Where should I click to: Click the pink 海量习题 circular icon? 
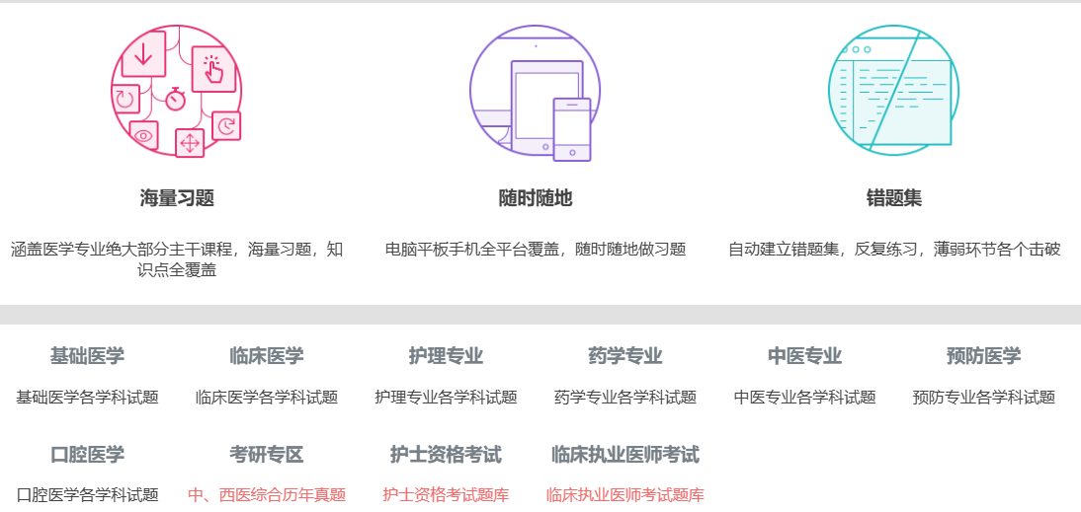coord(177,91)
